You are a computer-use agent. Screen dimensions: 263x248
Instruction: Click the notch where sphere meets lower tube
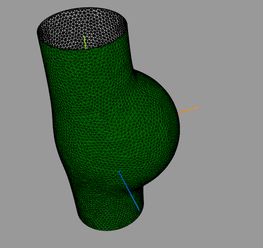pos(143,186)
